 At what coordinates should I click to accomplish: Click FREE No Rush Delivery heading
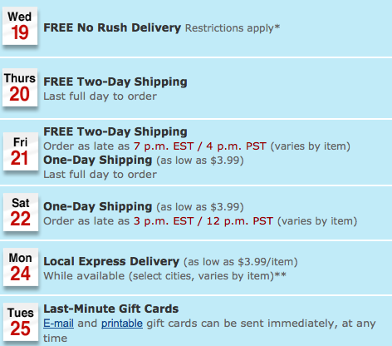(112, 27)
